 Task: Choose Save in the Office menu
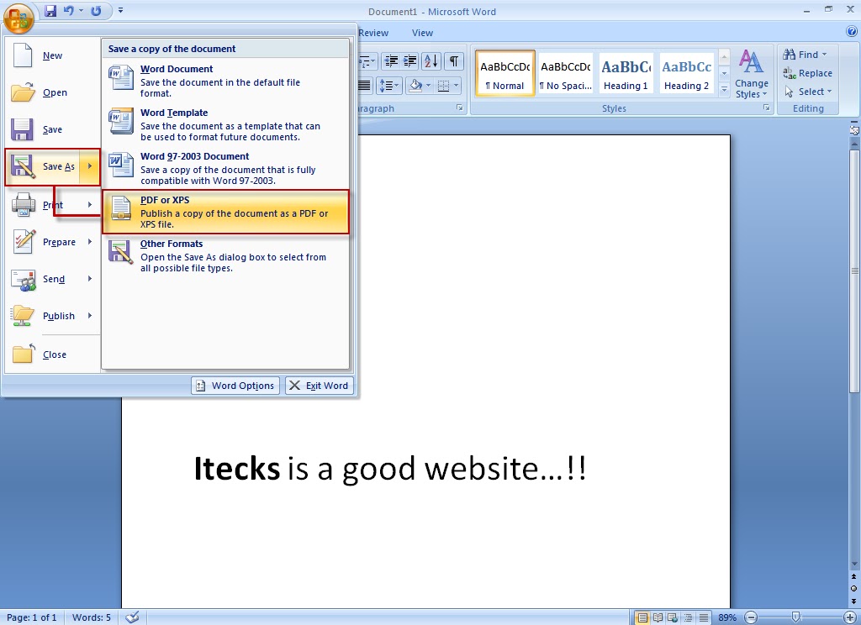52,129
